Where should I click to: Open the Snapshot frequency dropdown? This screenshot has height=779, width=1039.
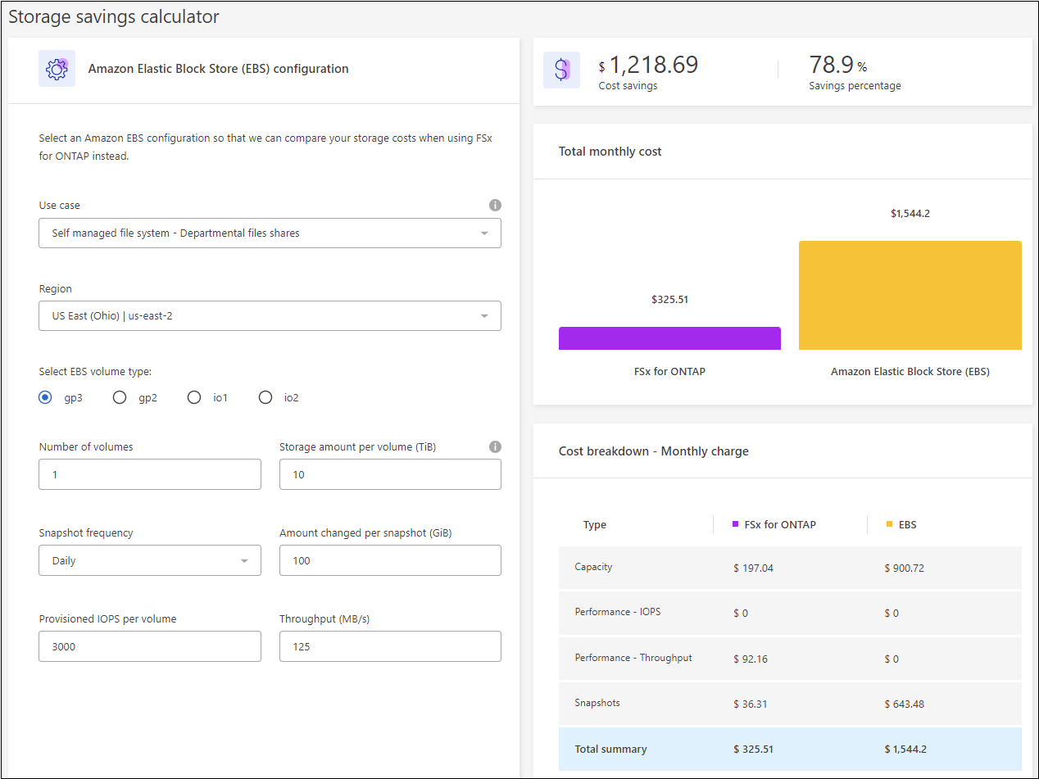coord(150,561)
